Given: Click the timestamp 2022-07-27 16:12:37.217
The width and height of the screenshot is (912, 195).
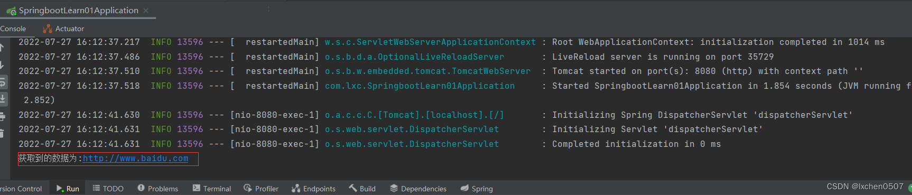Looking at the screenshot, I should coord(79,42).
